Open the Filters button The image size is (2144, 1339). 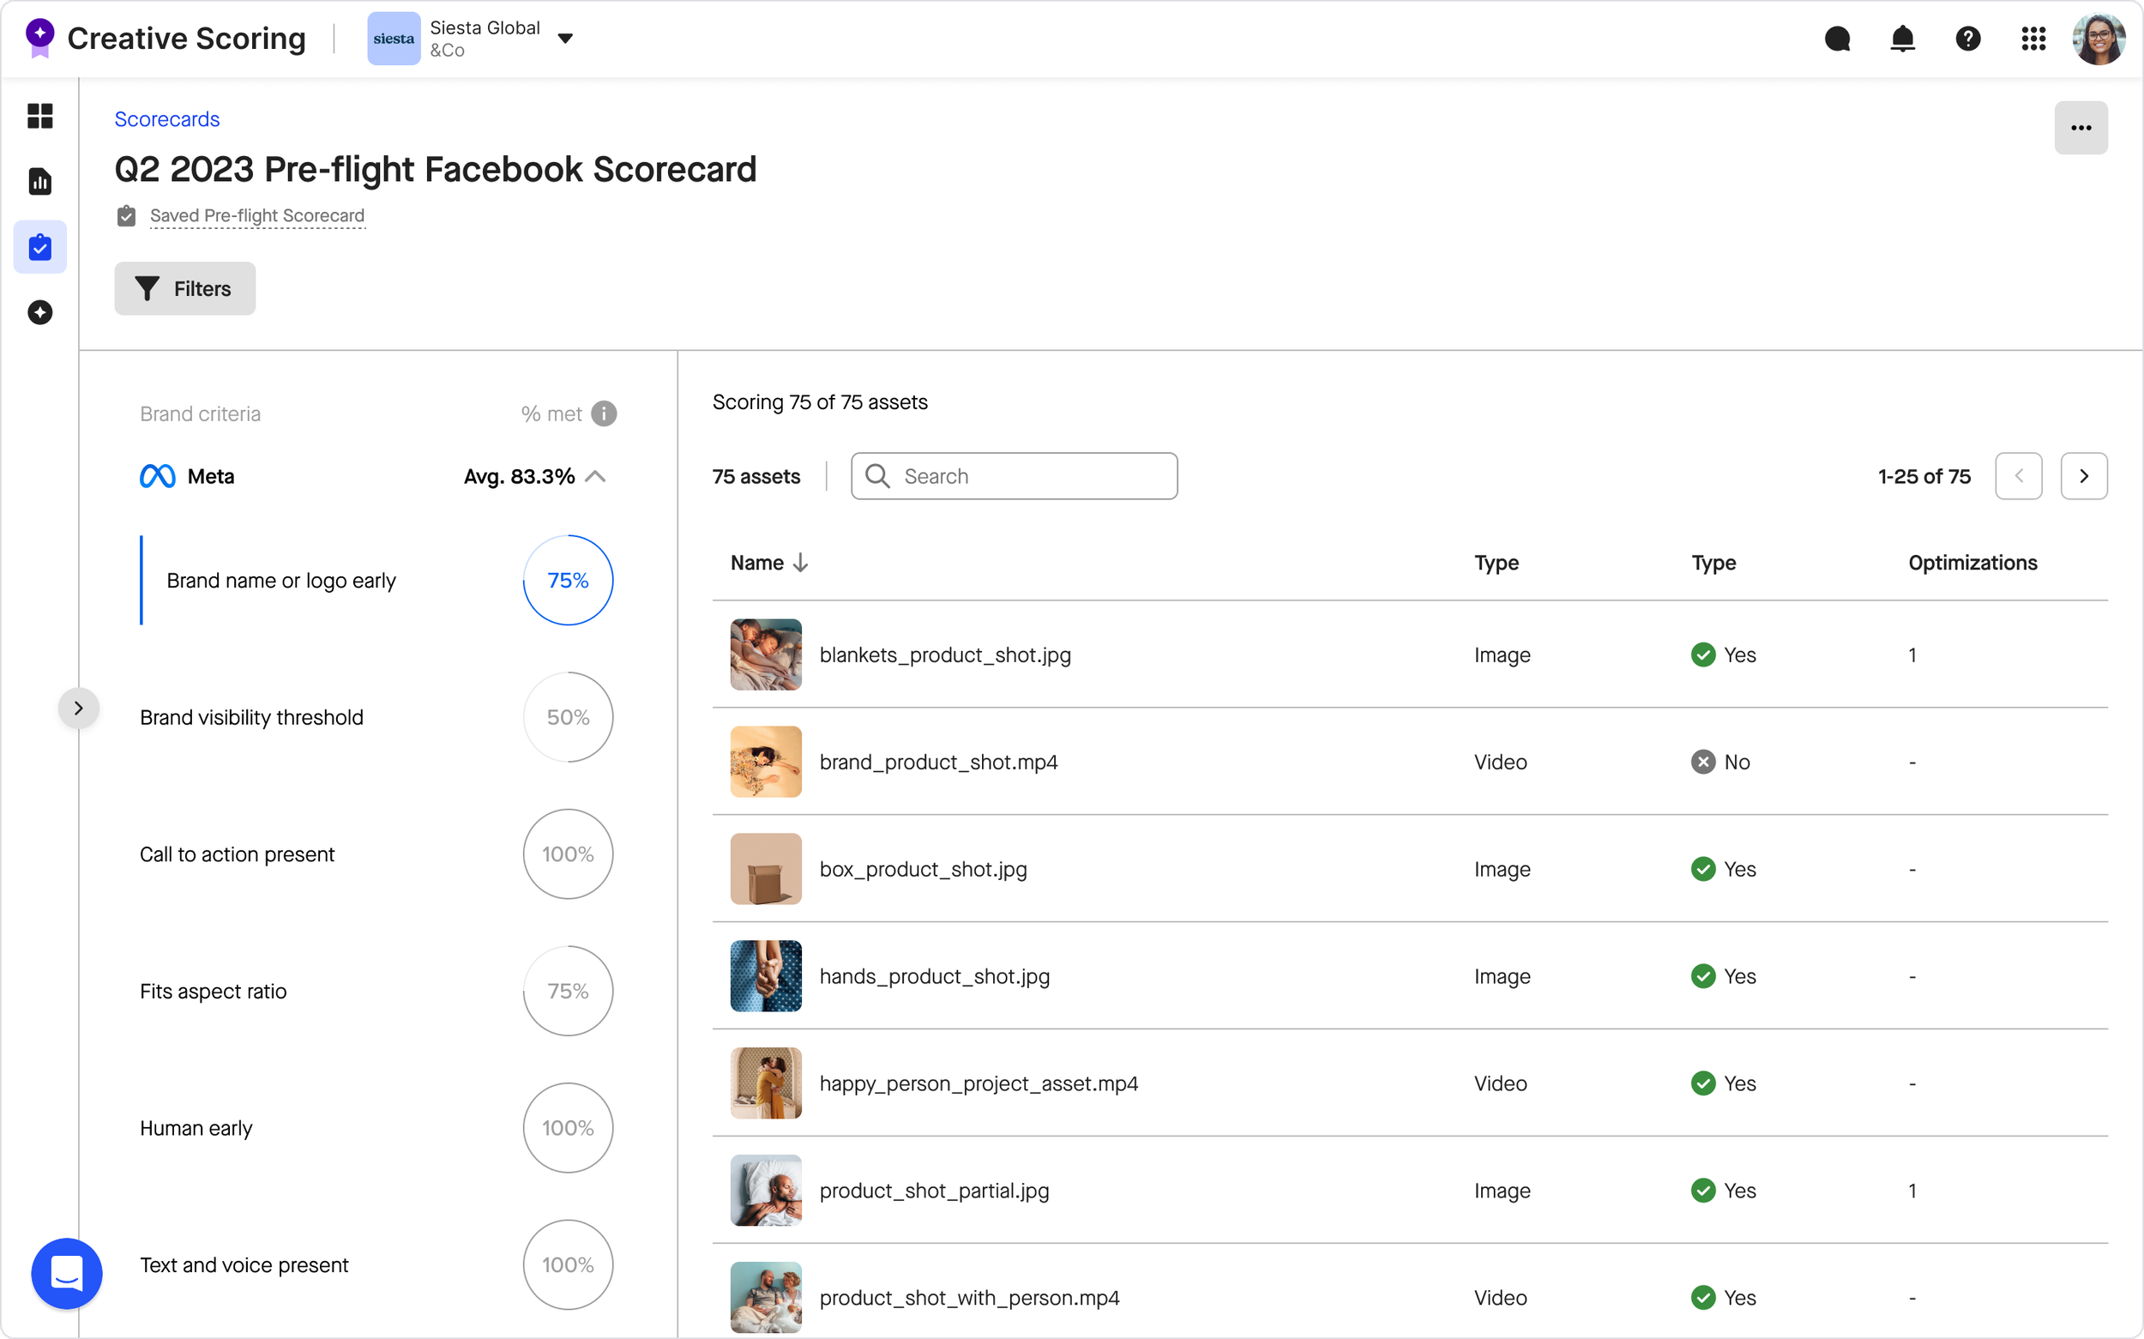tap(184, 289)
